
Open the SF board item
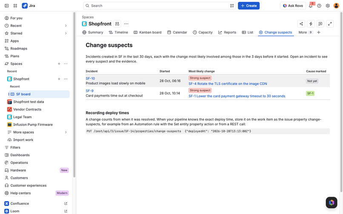click(x=39, y=94)
